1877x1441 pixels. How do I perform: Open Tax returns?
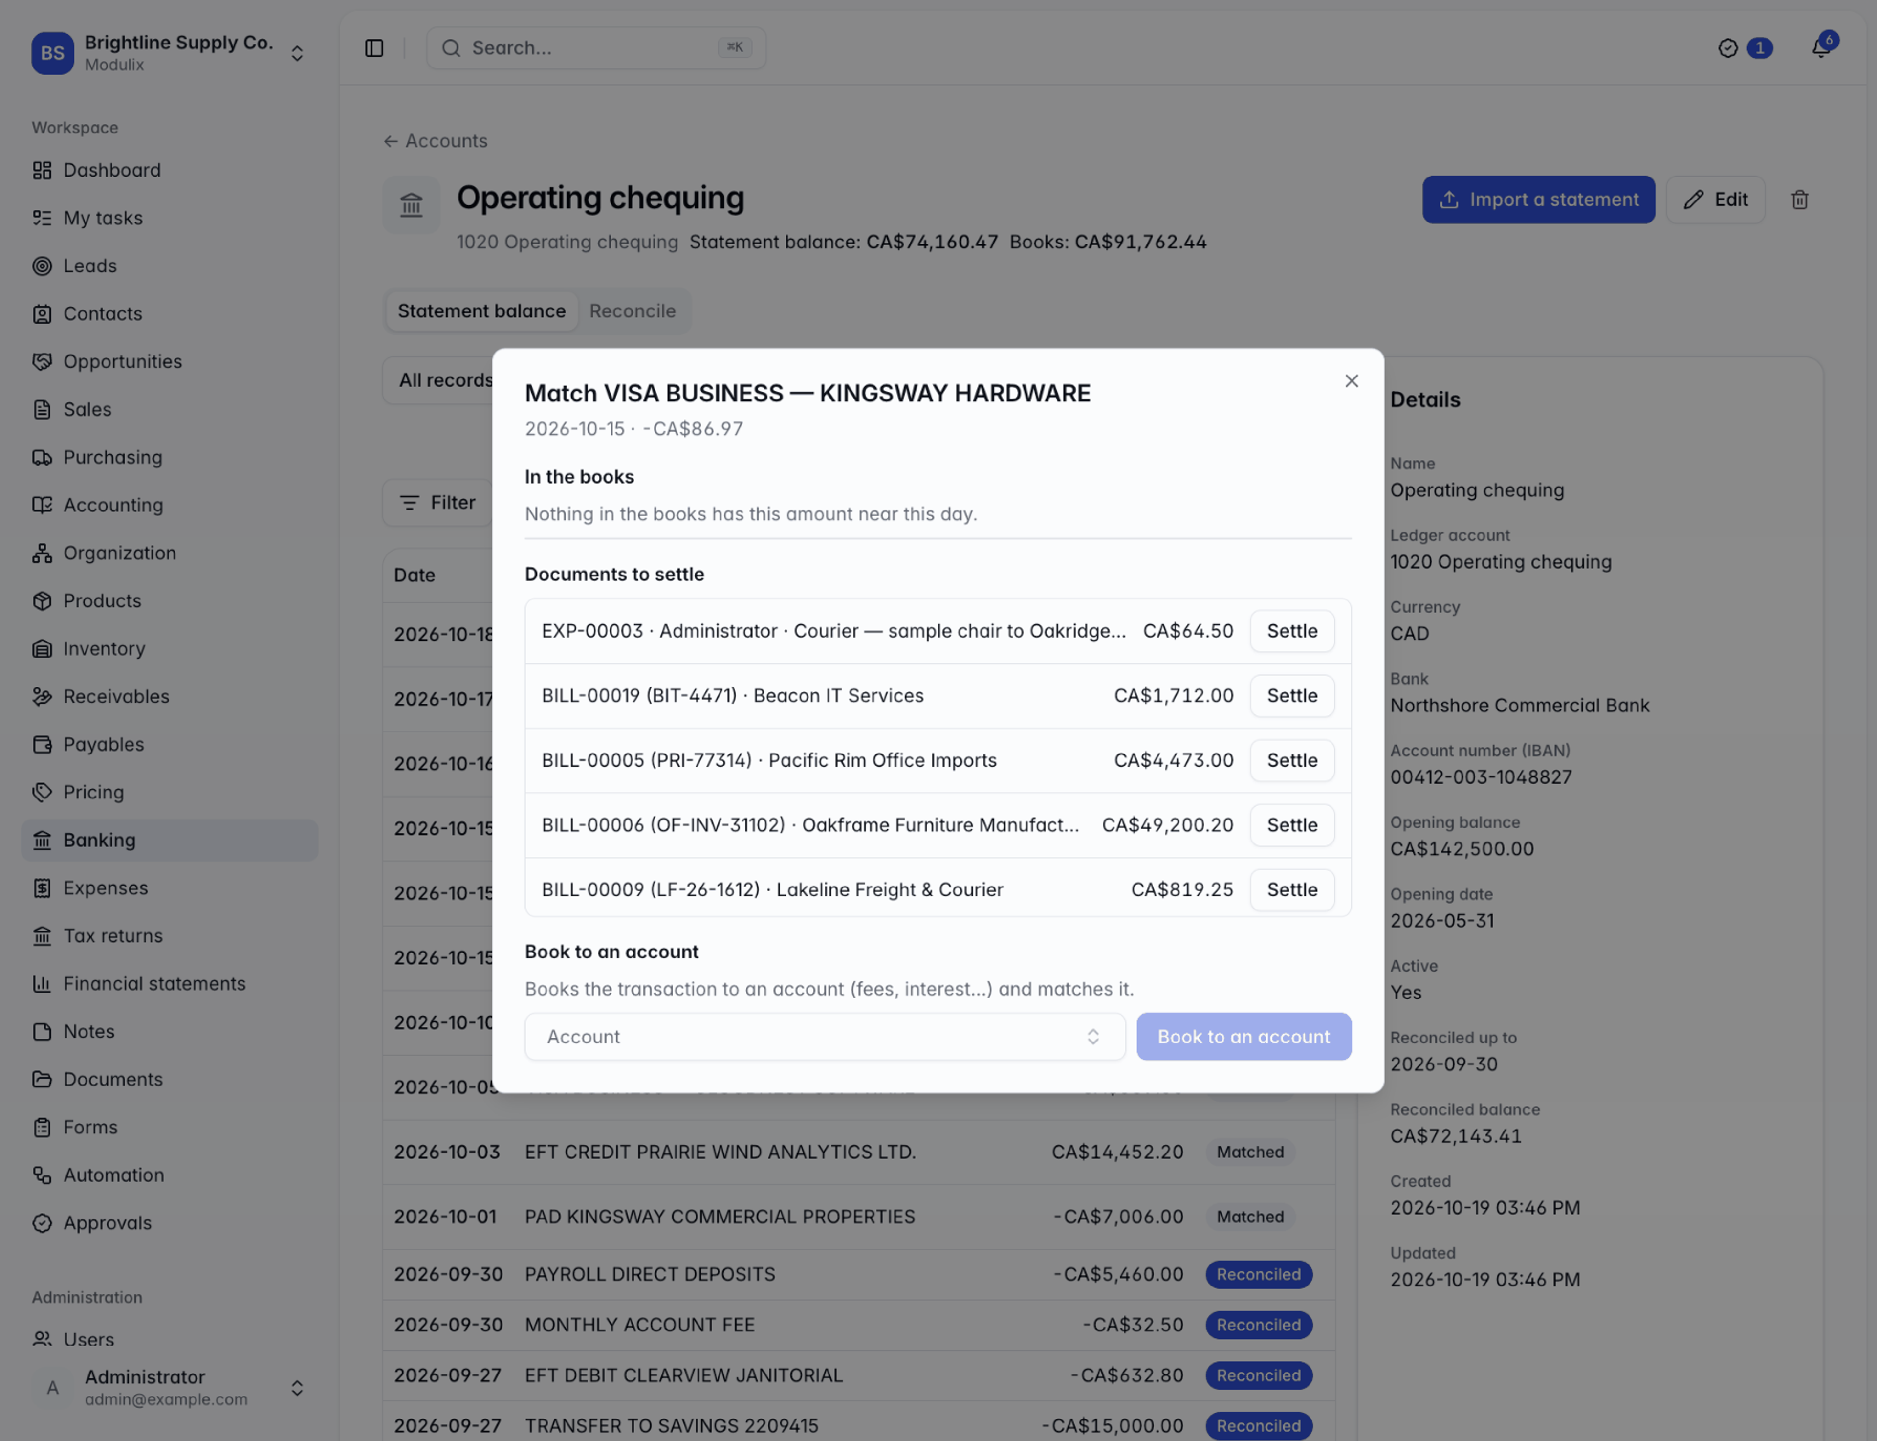click(x=170, y=936)
